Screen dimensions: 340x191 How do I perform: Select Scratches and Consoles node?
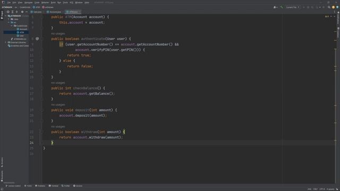point(18,46)
